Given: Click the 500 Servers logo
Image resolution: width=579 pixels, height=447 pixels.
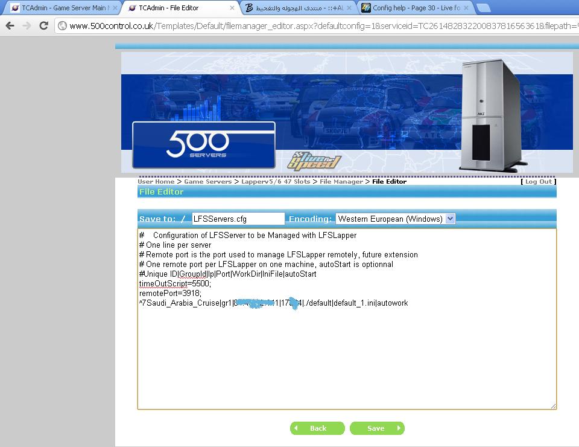Looking at the screenshot, I should click(x=204, y=145).
